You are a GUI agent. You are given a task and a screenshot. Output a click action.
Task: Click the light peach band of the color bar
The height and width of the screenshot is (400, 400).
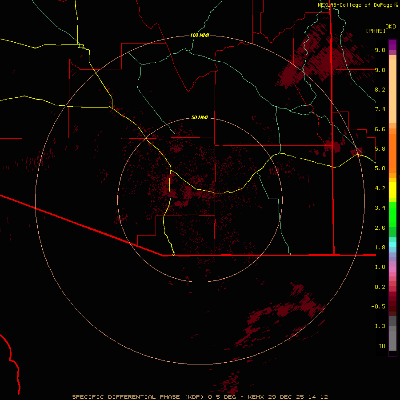[x=392, y=91]
